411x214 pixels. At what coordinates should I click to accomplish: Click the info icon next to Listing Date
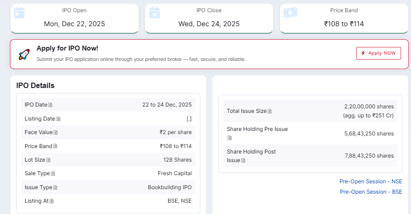click(58, 119)
